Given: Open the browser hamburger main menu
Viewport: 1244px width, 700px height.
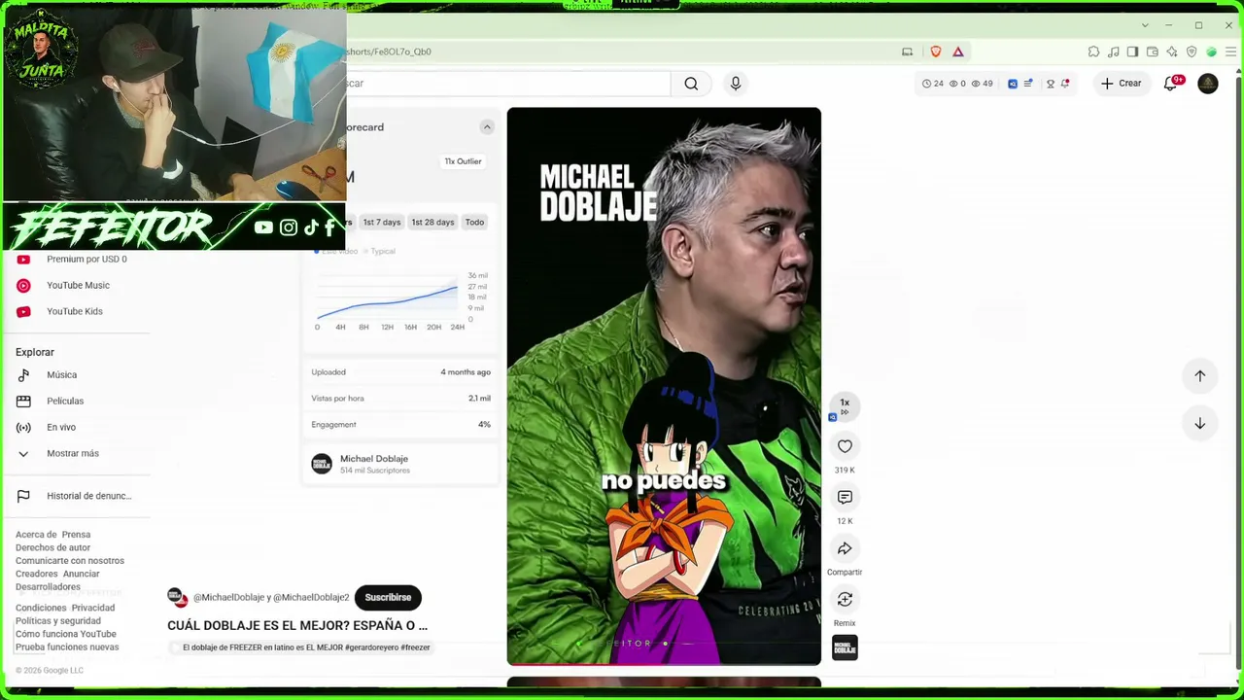Looking at the screenshot, I should point(1230,52).
